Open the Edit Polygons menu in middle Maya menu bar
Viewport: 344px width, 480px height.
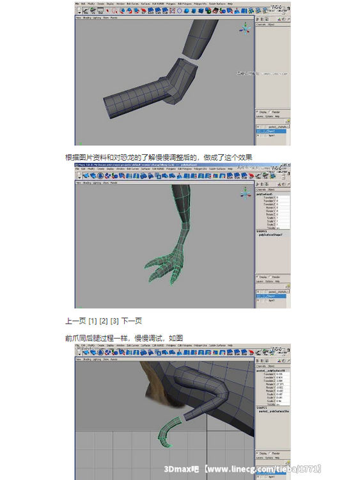[185, 169]
